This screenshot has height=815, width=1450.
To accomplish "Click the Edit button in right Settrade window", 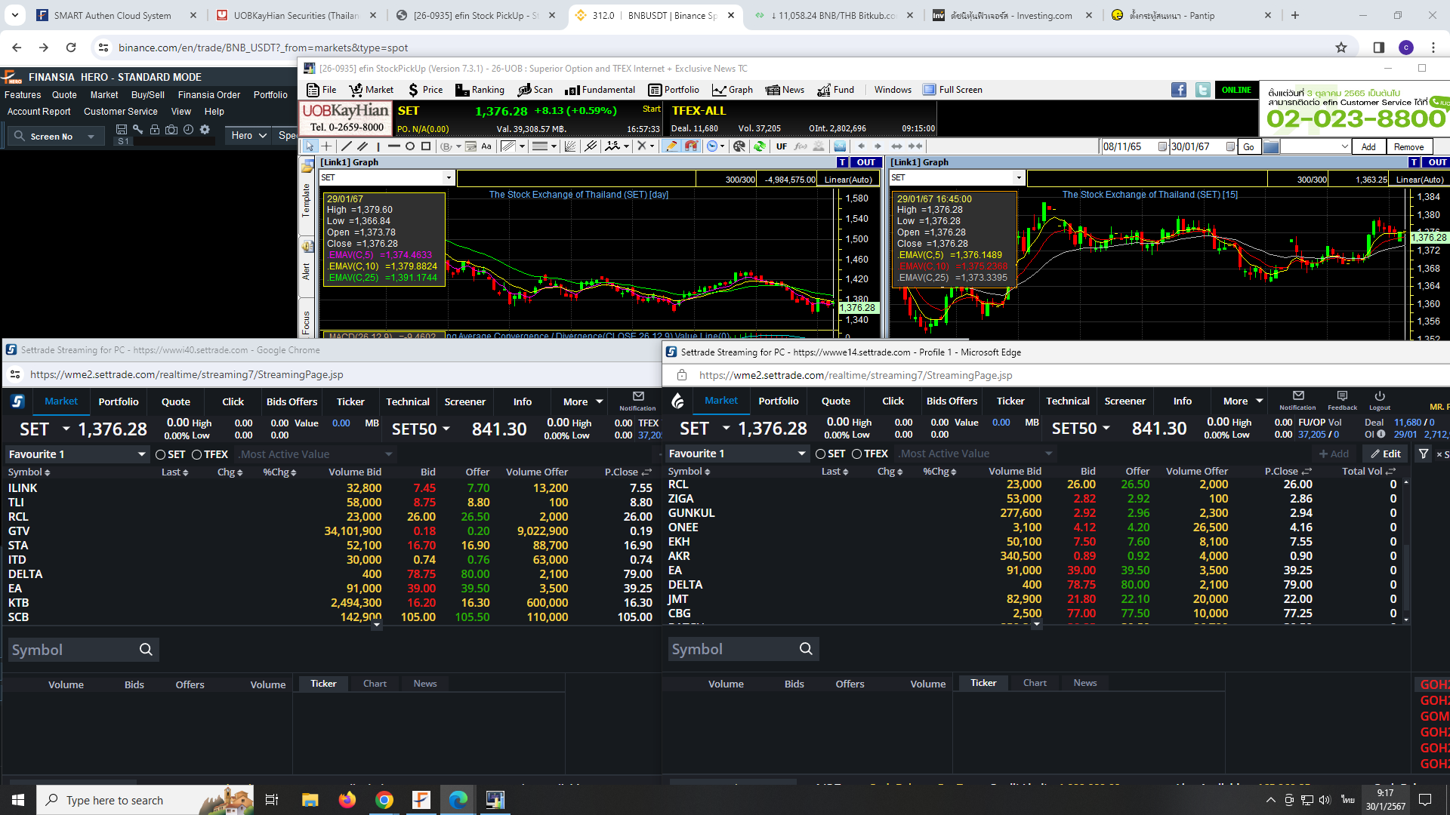I will tap(1387, 454).
